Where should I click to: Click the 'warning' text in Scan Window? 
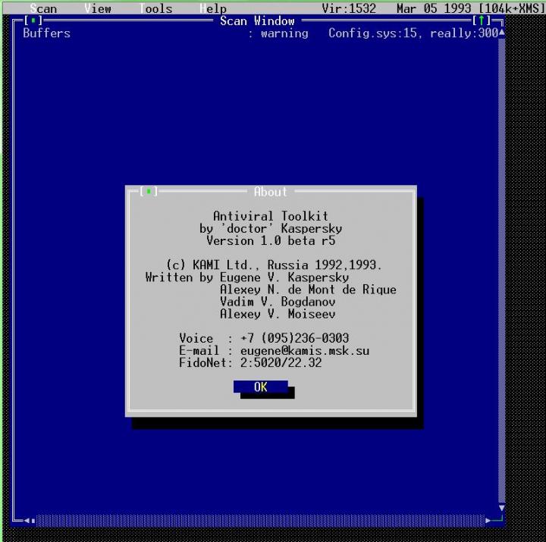pyautogui.click(x=284, y=33)
